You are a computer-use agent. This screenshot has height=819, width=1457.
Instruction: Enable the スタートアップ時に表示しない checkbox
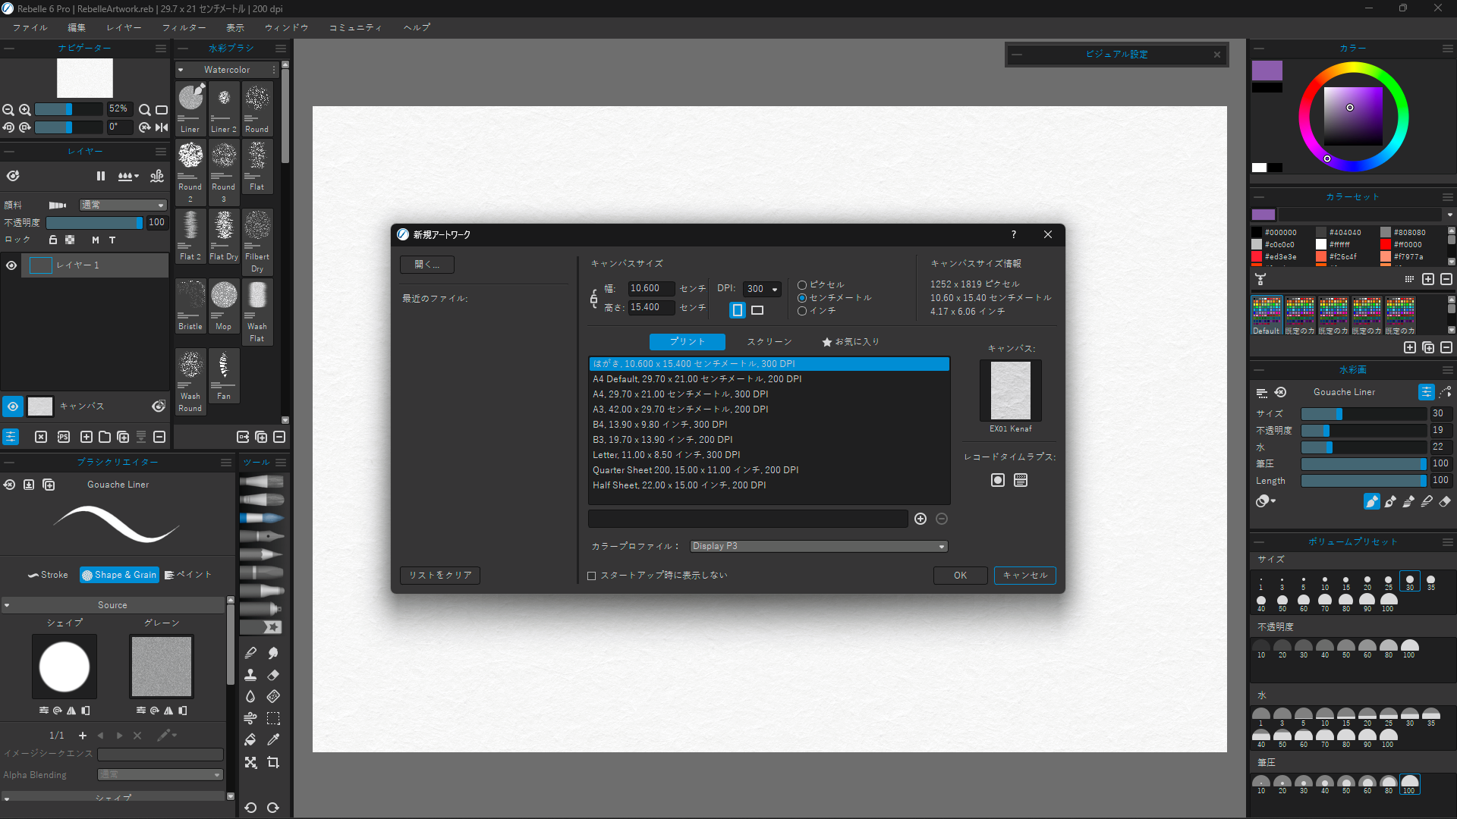point(592,576)
